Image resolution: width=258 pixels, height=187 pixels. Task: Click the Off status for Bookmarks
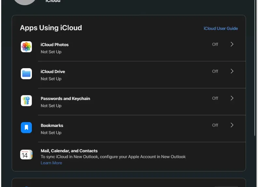point(215,125)
